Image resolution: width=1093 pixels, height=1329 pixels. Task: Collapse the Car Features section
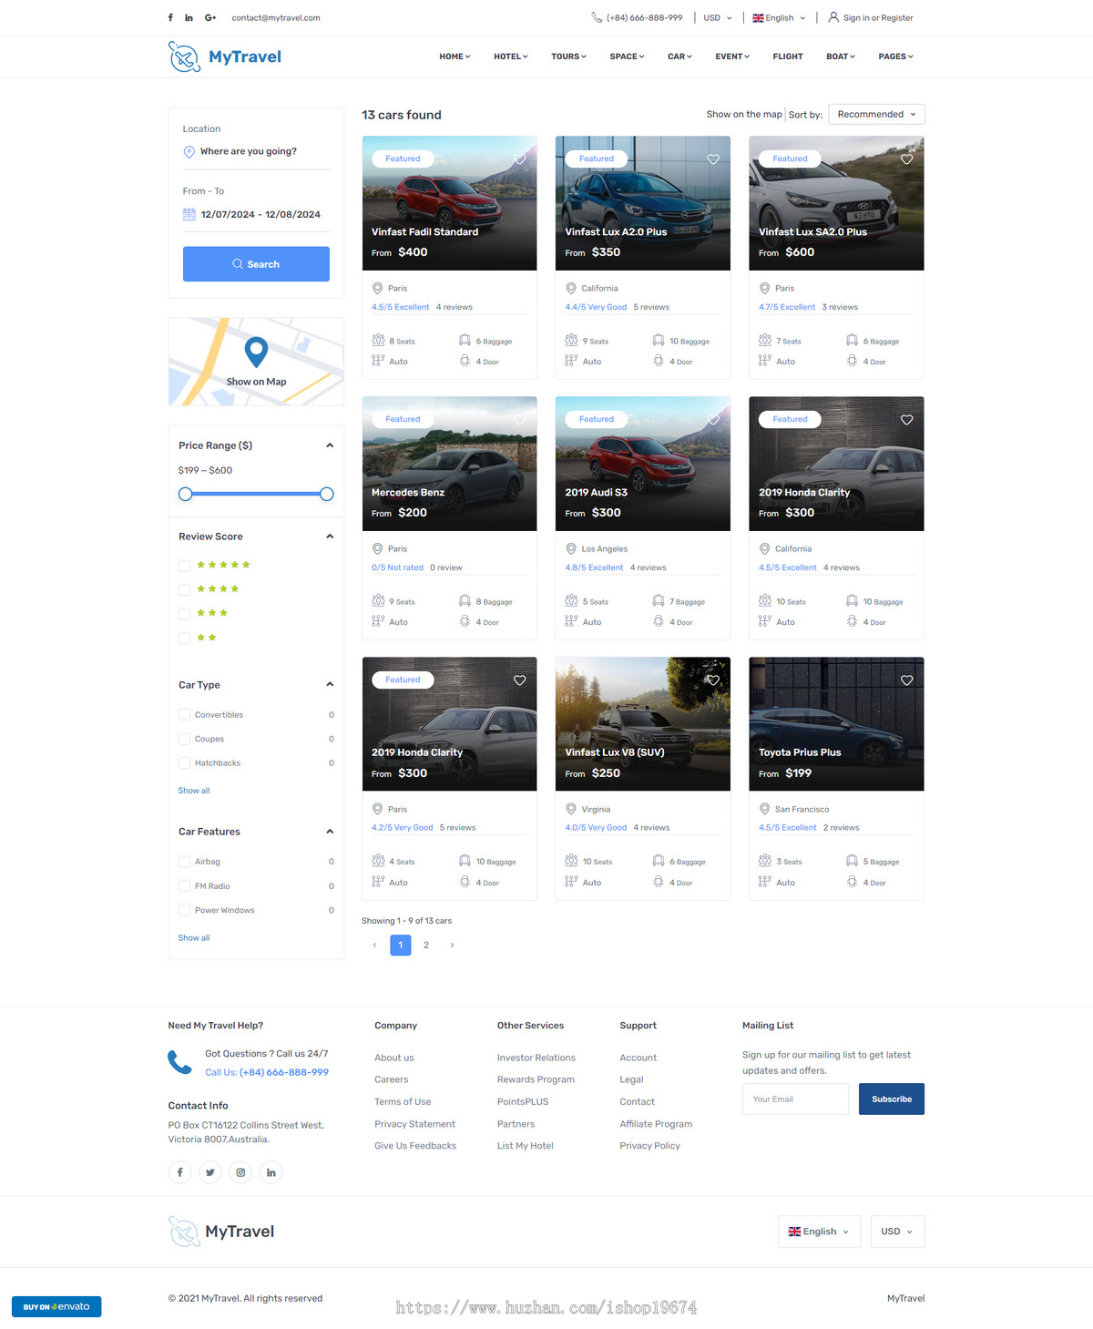tap(330, 832)
